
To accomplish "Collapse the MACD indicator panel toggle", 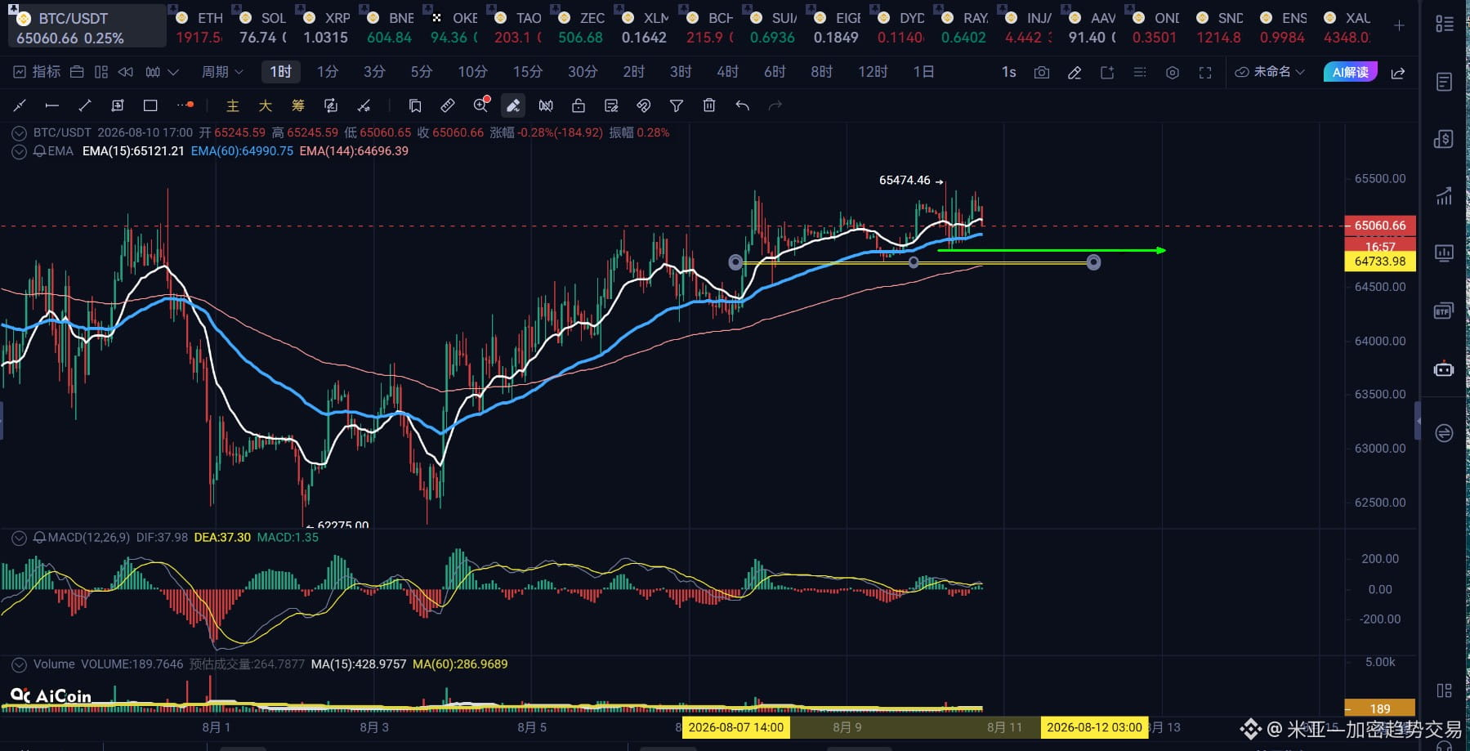I will point(19,538).
